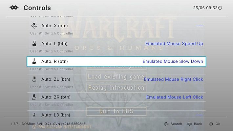233x131 pixels.
Task: Click the ZL trigger icon
Action: (x=34, y=79)
